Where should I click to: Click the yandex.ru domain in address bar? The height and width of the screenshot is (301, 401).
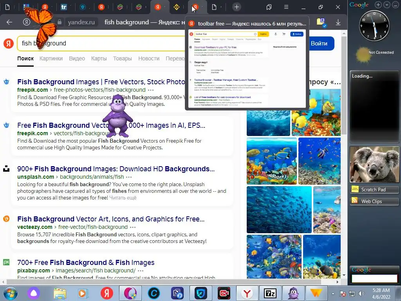click(x=81, y=22)
